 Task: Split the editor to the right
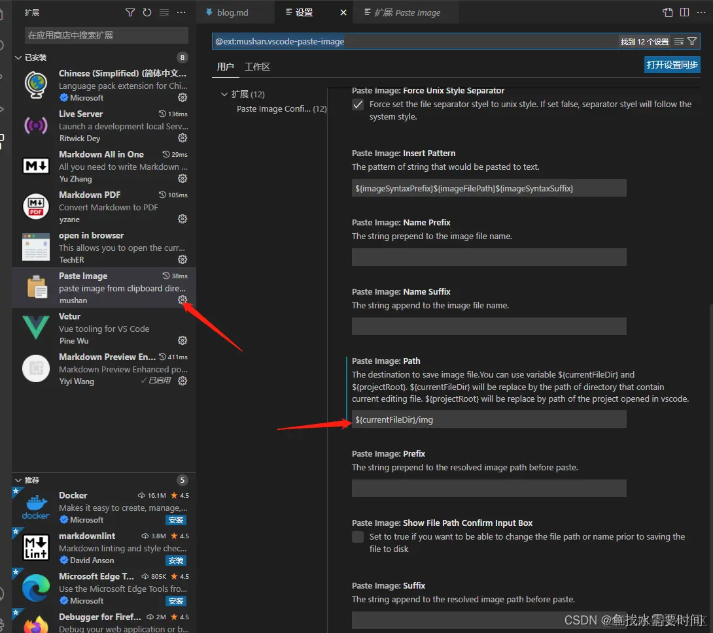click(684, 12)
